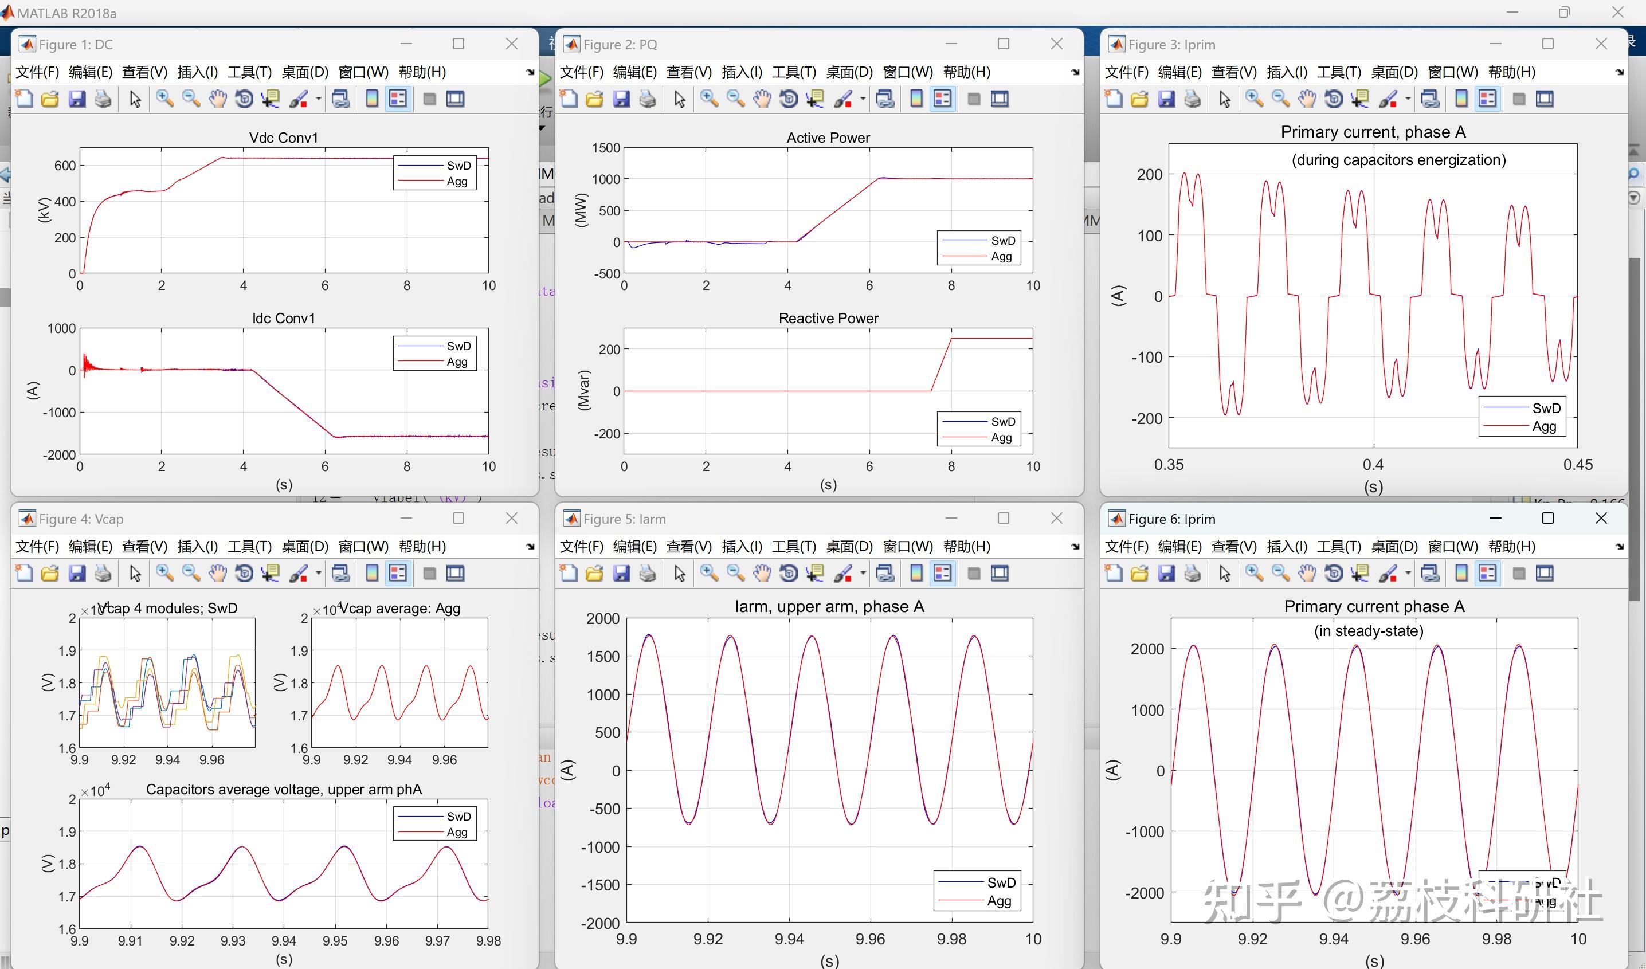This screenshot has width=1646, height=969.
Task: Open the 插入(I) menu in Figure 1
Action: (x=197, y=72)
